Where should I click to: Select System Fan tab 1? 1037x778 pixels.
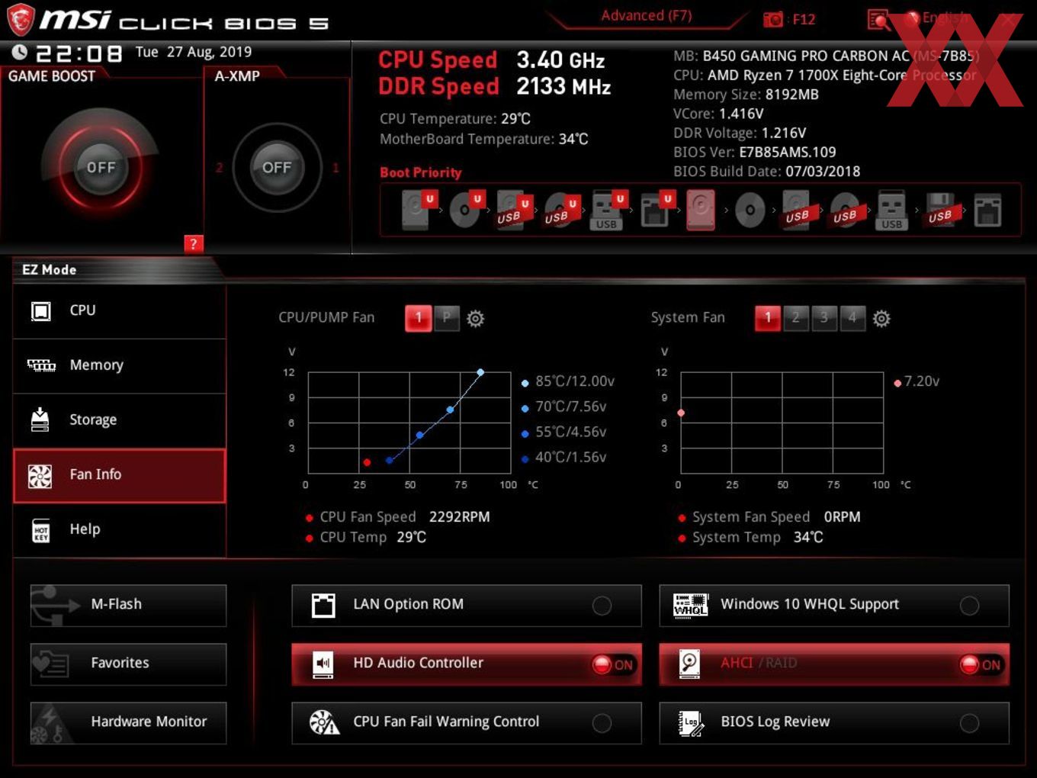(x=768, y=318)
